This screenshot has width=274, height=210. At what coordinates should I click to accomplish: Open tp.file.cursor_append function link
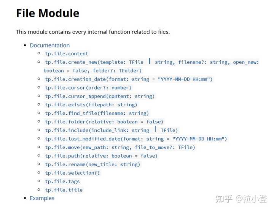tap(100, 96)
